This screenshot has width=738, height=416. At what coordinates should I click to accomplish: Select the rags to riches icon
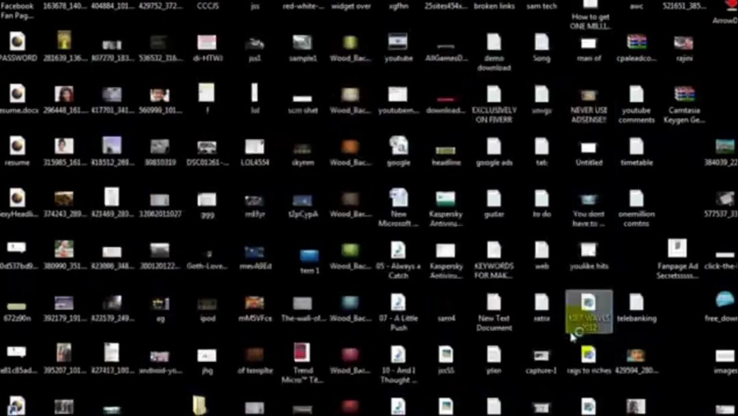[x=588, y=354]
